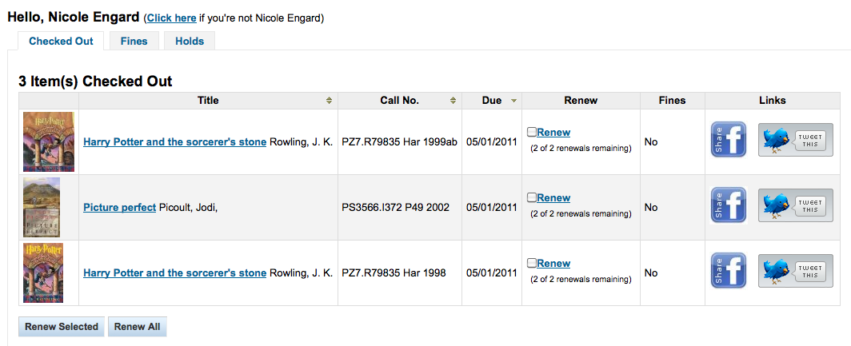Sort table by Title column arrows

[329, 101]
